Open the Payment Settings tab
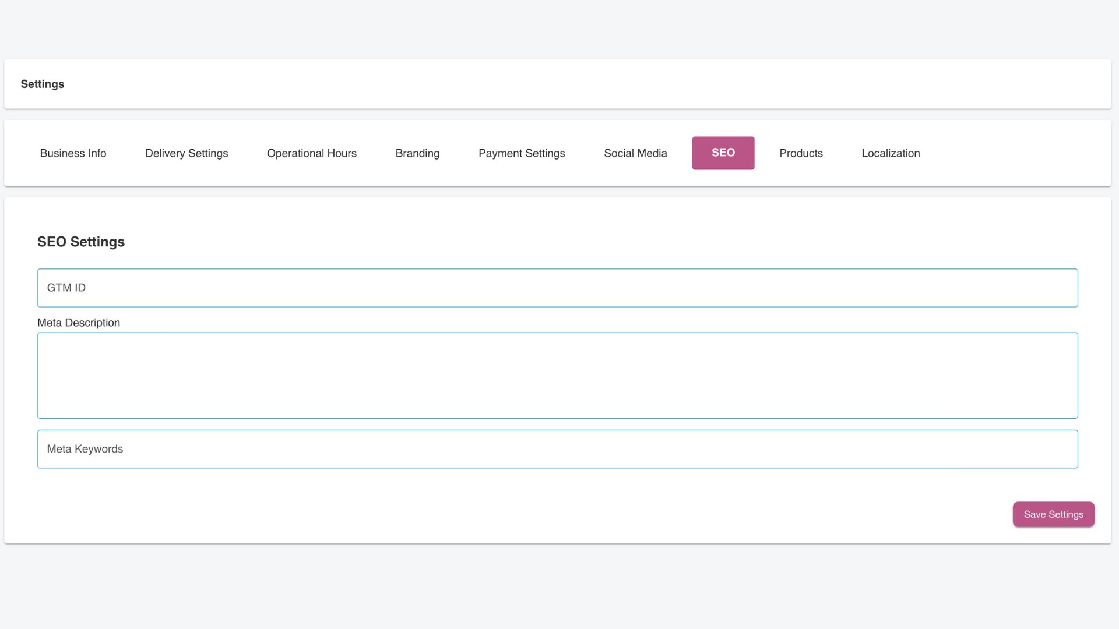 click(x=522, y=153)
